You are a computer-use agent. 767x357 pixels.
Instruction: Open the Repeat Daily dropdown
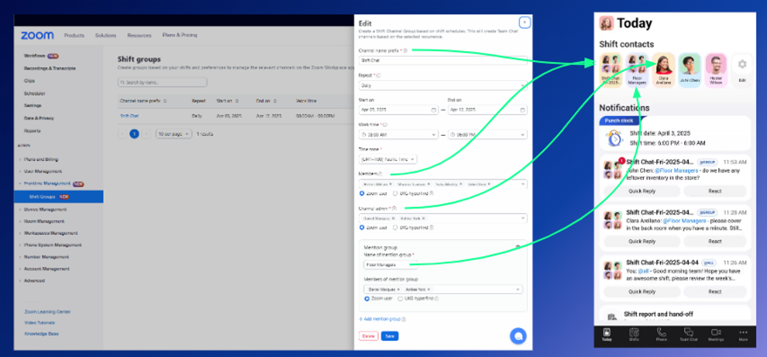pyautogui.click(x=442, y=85)
